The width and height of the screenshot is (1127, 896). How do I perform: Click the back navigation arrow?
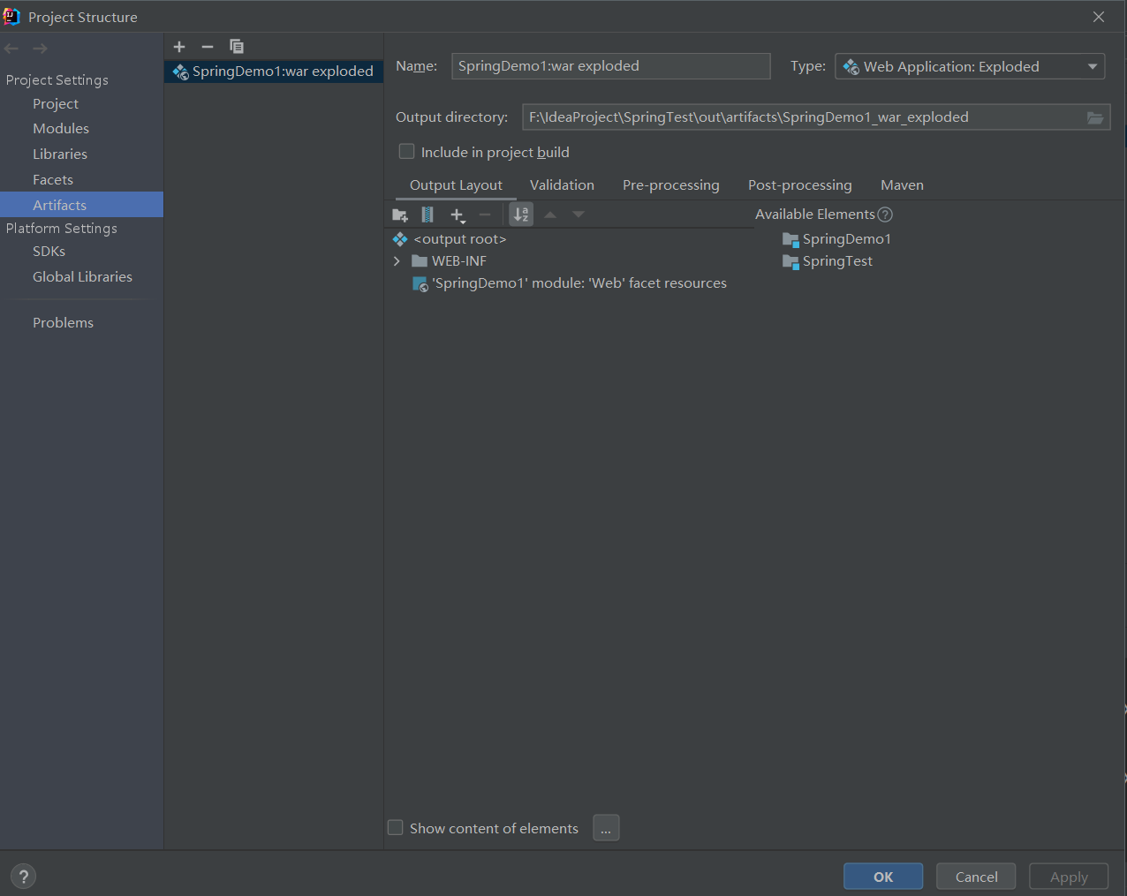click(x=11, y=49)
